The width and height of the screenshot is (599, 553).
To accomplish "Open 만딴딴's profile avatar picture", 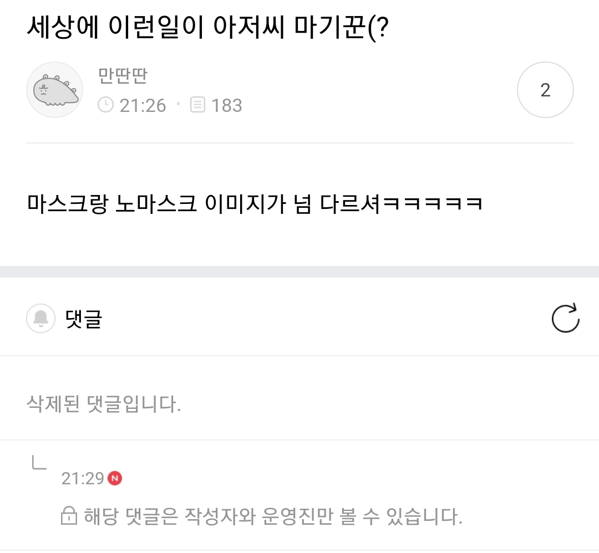I will [x=54, y=90].
